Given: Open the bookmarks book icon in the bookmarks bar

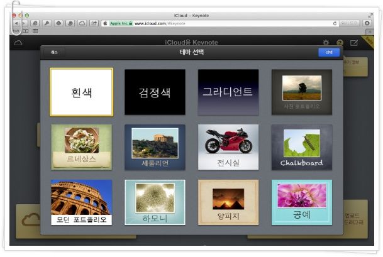Looking at the screenshot, I should 26,31.
